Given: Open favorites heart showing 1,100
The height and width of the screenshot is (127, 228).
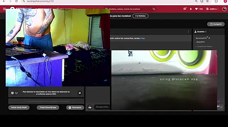Looking at the screenshot, I should [199, 9].
